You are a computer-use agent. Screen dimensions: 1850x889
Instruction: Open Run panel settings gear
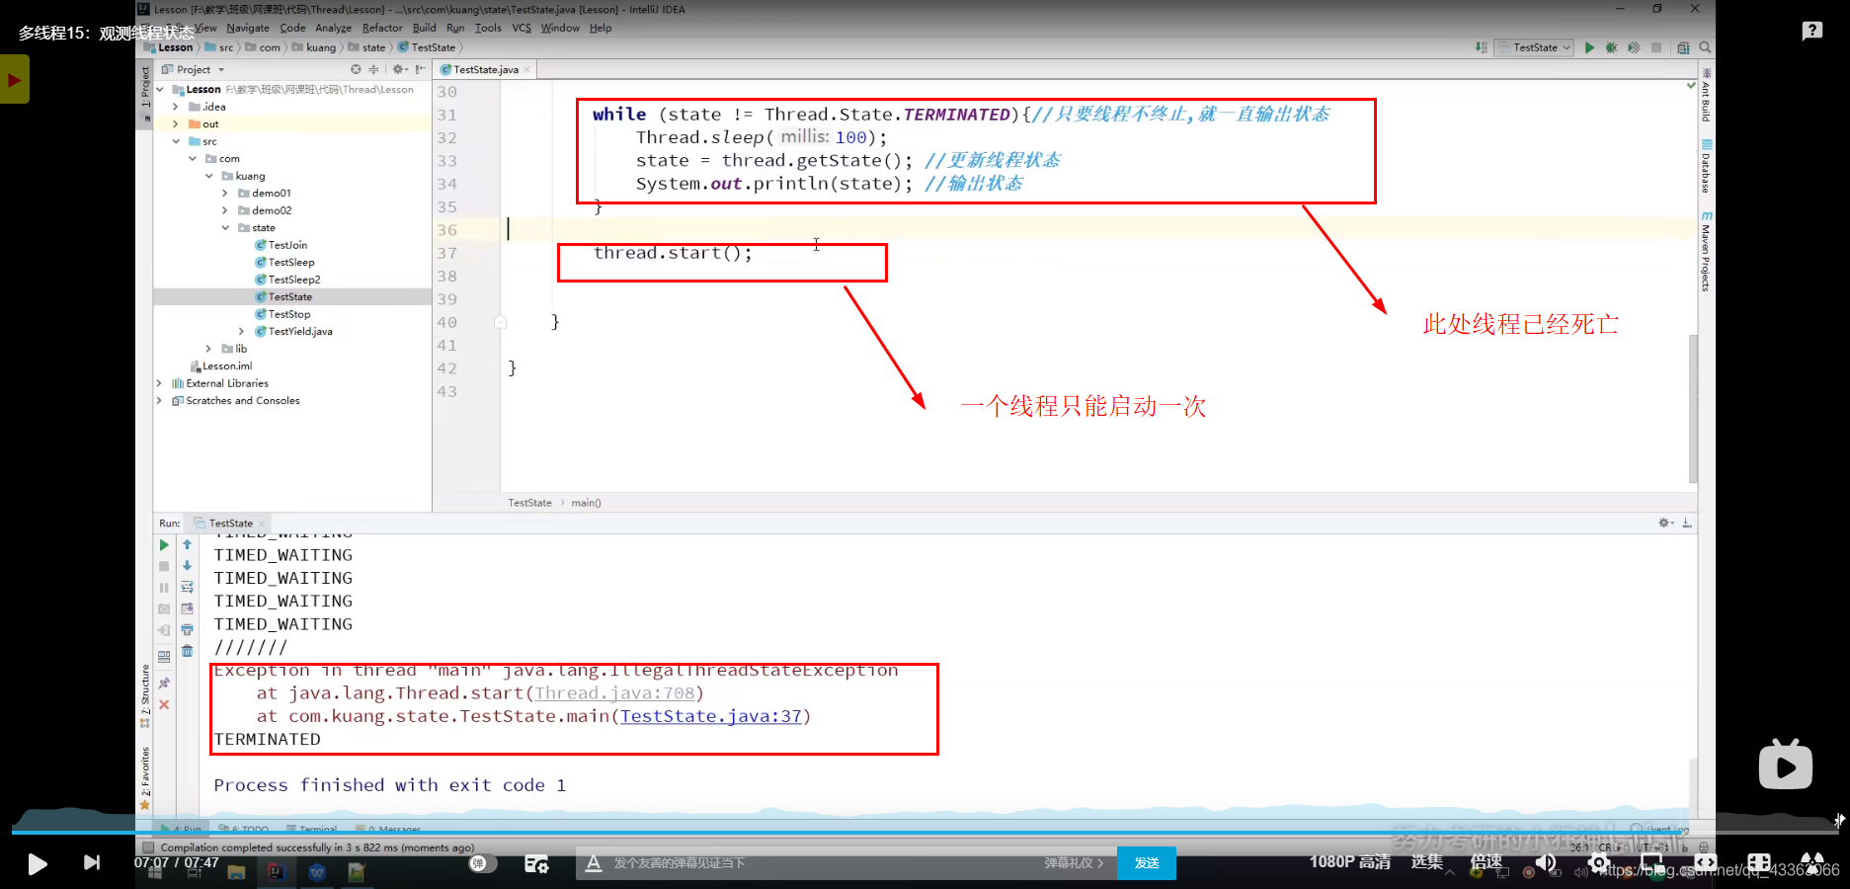click(1665, 523)
